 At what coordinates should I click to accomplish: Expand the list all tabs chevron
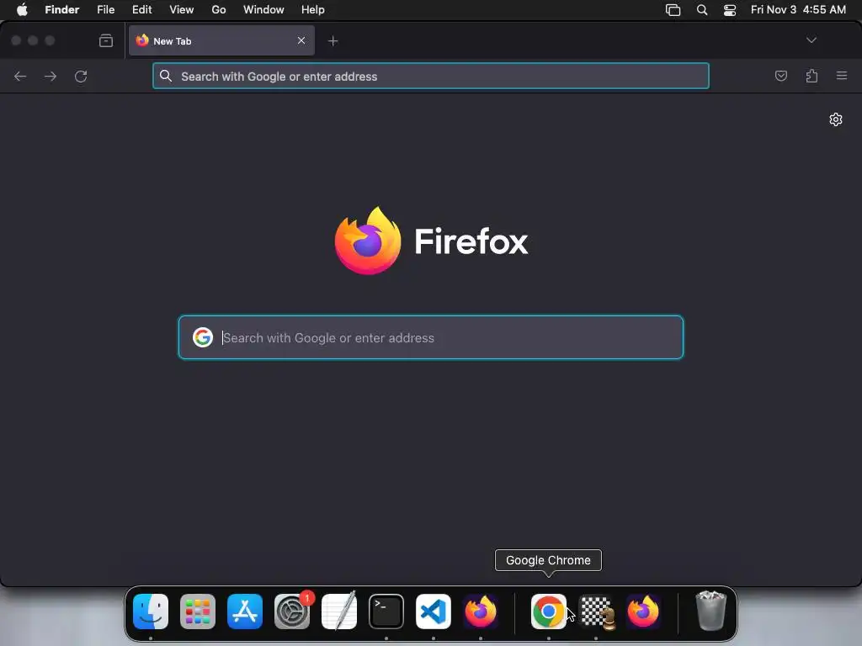pos(811,40)
